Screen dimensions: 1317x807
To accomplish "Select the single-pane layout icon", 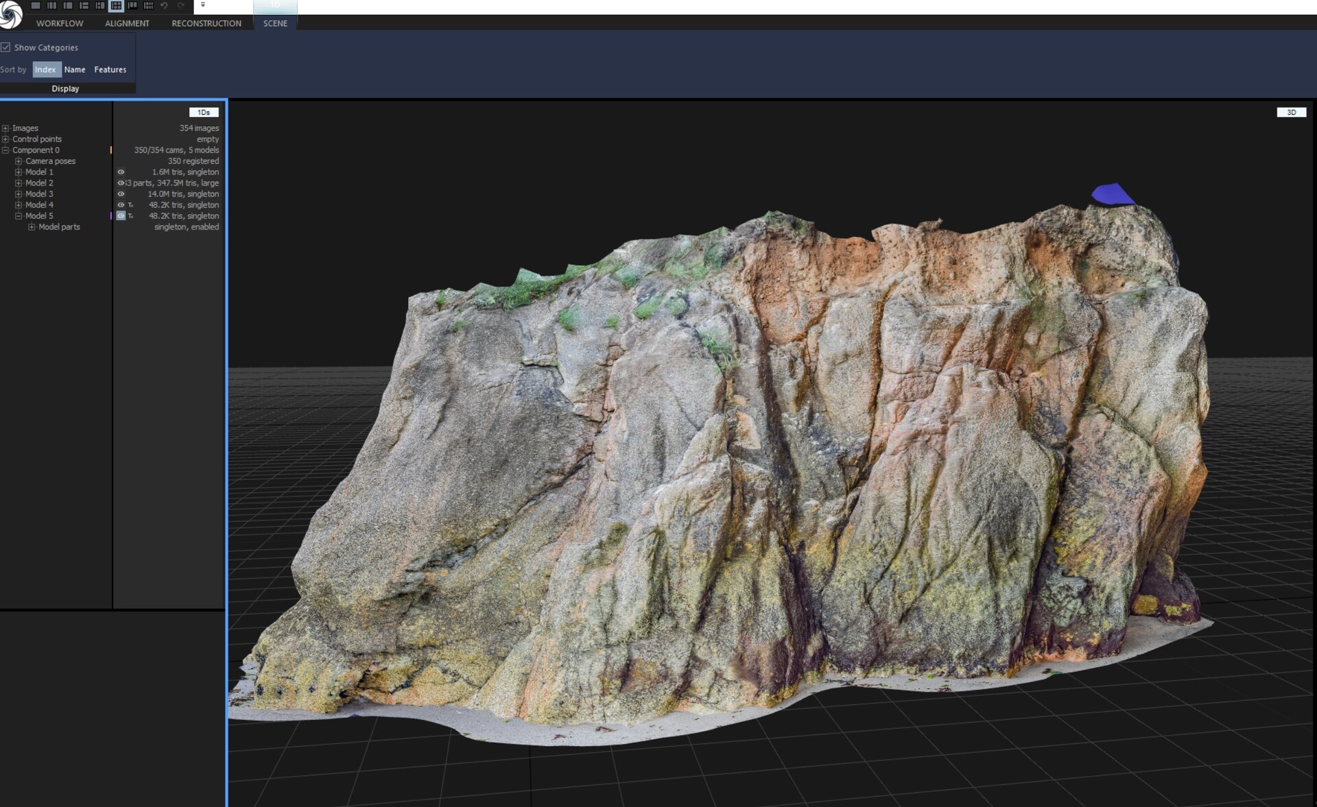I will 36,5.
